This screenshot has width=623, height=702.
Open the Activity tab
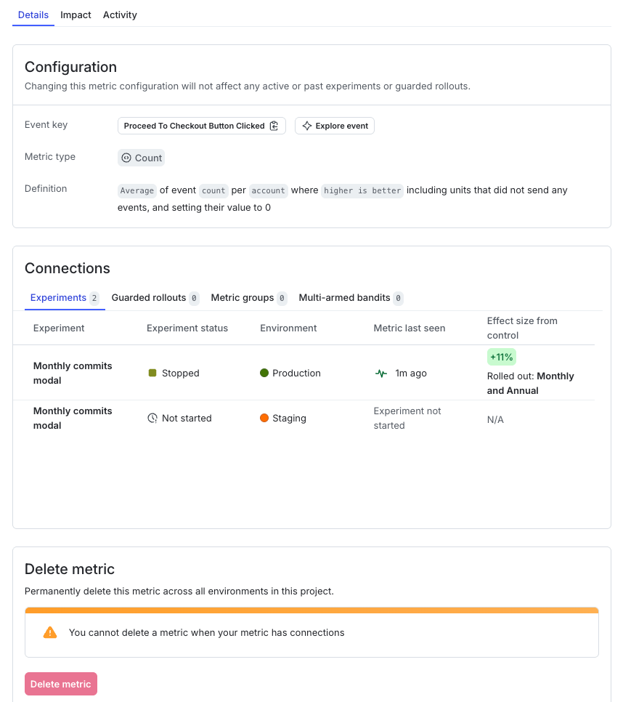coord(119,15)
